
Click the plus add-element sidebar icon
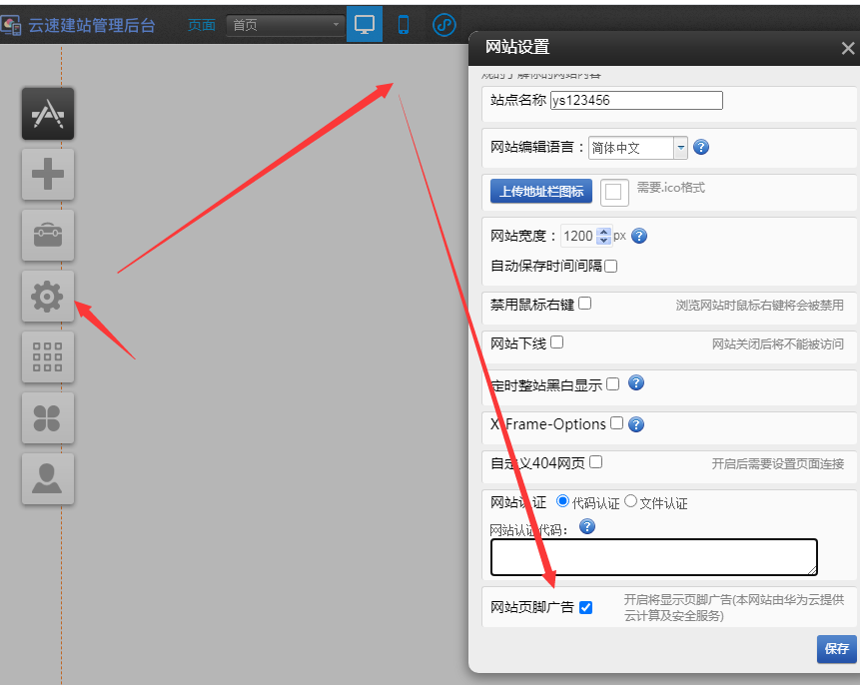click(x=48, y=175)
